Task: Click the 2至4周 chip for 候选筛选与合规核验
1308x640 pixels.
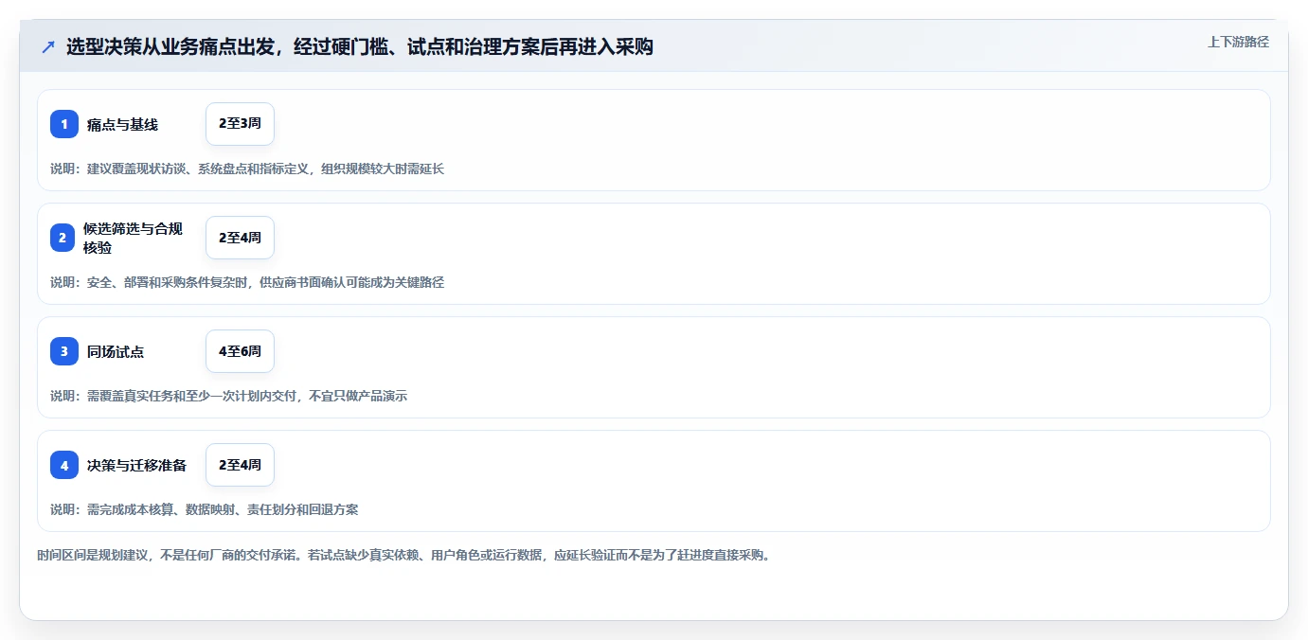Action: coord(240,238)
